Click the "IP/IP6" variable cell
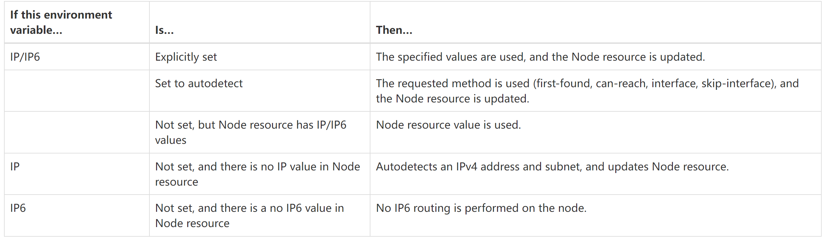824x239 pixels. (x=25, y=57)
